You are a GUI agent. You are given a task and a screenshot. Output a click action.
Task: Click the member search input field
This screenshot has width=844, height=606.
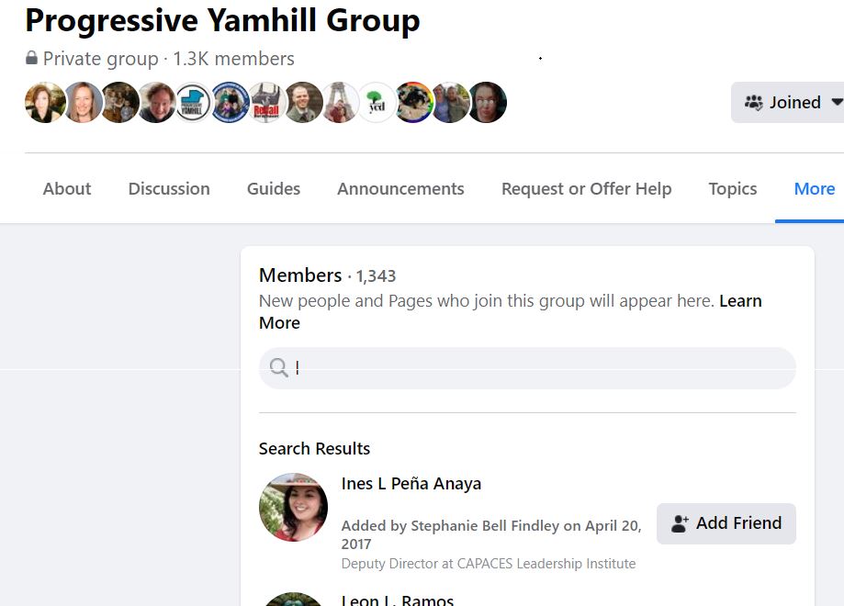[527, 368]
